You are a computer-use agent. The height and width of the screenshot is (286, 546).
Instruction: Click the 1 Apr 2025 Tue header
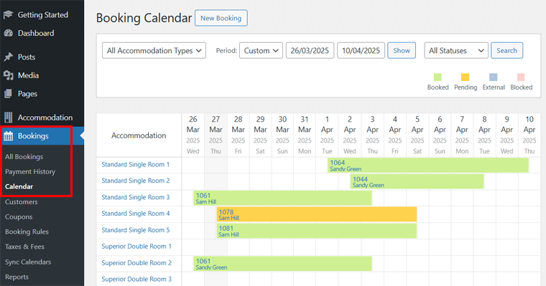pyautogui.click(x=327, y=135)
